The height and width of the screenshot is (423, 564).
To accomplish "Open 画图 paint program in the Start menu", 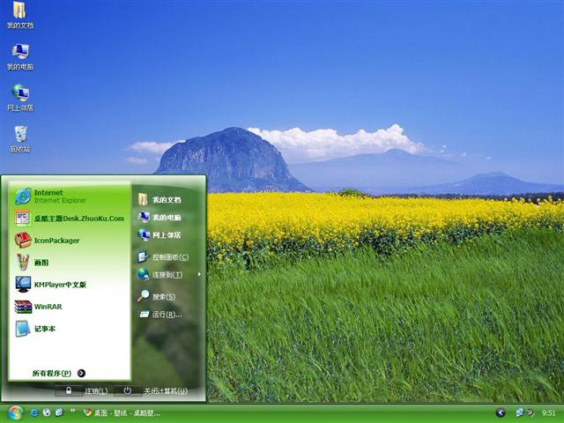I will 70,263.
